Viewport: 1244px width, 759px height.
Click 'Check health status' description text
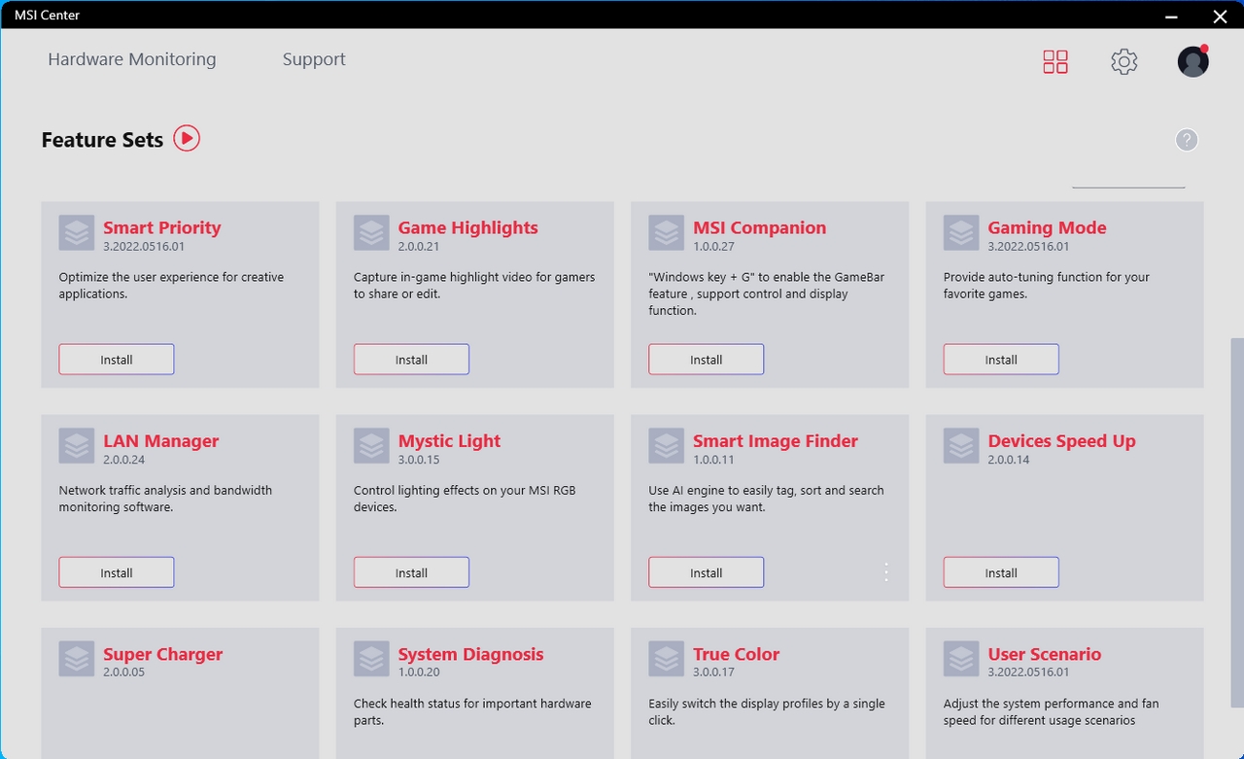tap(472, 711)
